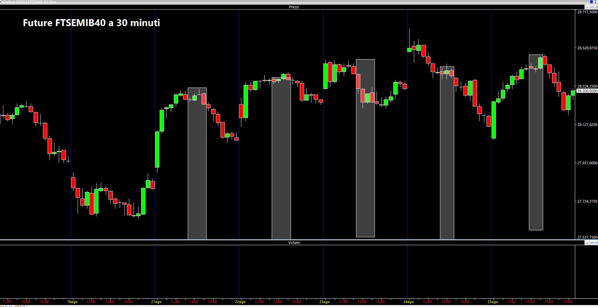The height and width of the screenshot is (307, 598).
Task: Click the current price label 28.300,0000
Action: tap(587, 91)
